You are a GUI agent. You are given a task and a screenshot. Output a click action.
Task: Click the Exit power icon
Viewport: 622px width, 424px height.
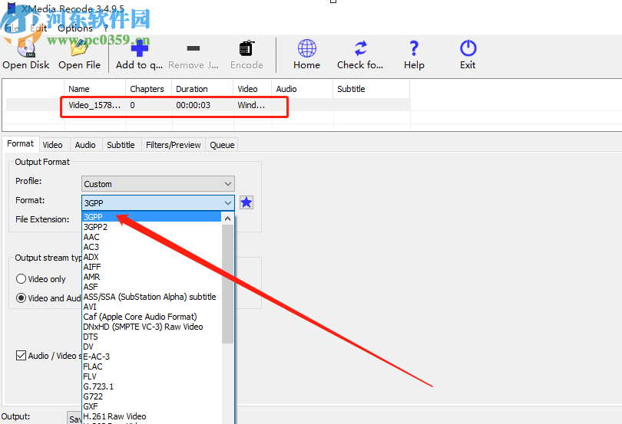click(x=468, y=48)
